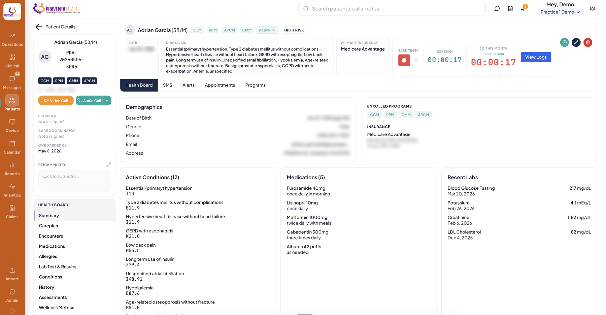Open Import from the sidebar
Image resolution: width=606 pixels, height=315 pixels.
(12, 274)
